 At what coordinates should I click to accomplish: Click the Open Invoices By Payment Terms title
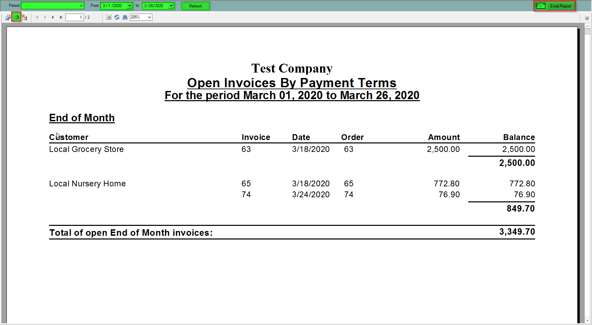click(292, 83)
